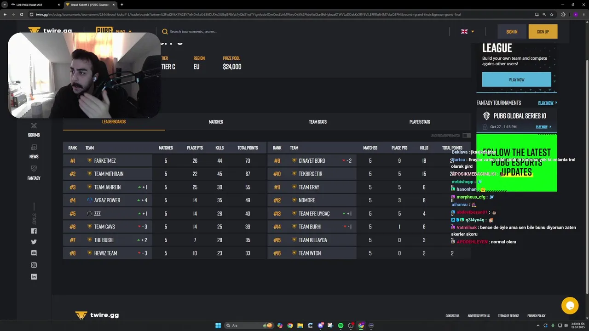Open twire.gg Twitter page icon
The height and width of the screenshot is (331, 589).
pyautogui.click(x=34, y=242)
